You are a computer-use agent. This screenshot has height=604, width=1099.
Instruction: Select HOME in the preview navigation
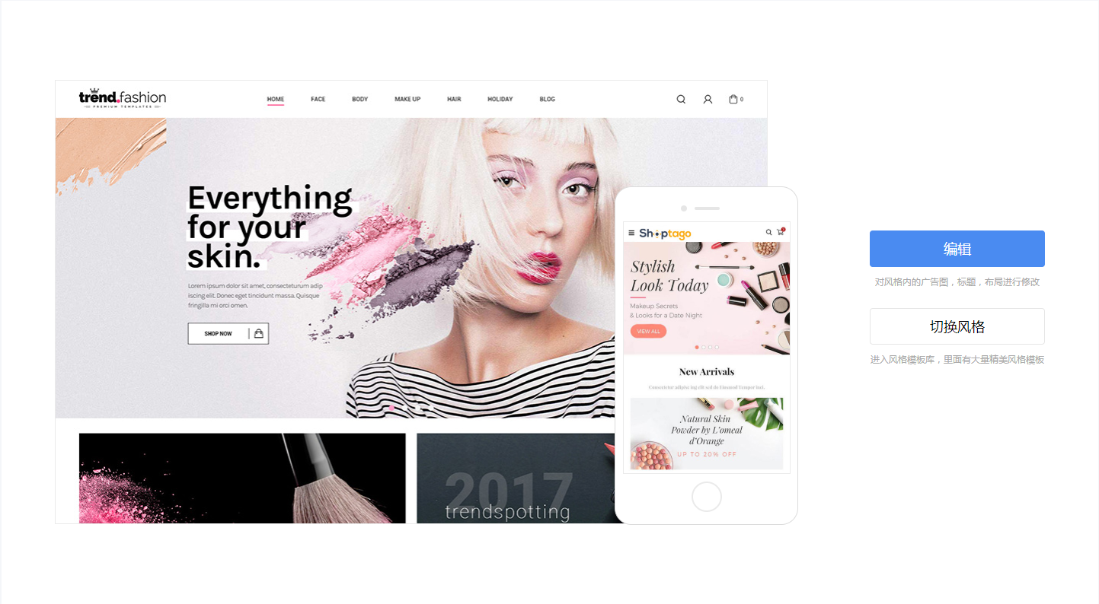[276, 100]
